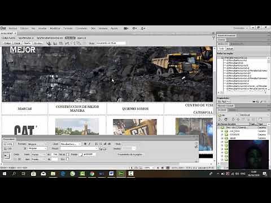This screenshot has width=271, height=203.
Task: Click the Código fuente related file
Action: tap(8, 38)
